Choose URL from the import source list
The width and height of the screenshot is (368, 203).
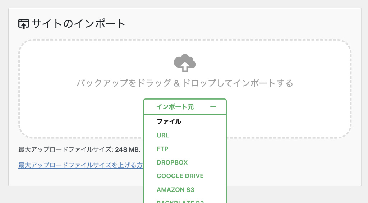point(163,135)
